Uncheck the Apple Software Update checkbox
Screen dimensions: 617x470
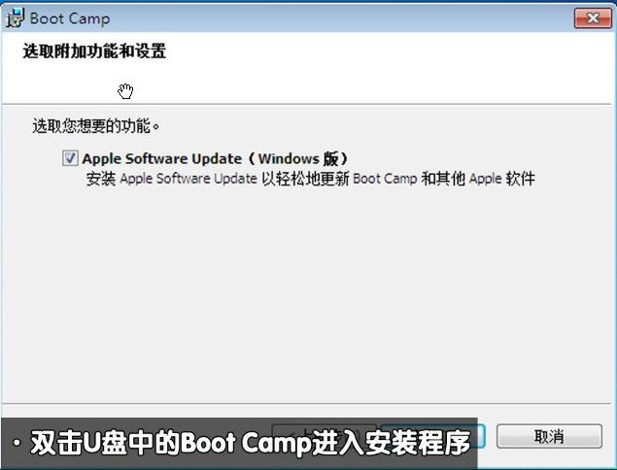[x=70, y=158]
